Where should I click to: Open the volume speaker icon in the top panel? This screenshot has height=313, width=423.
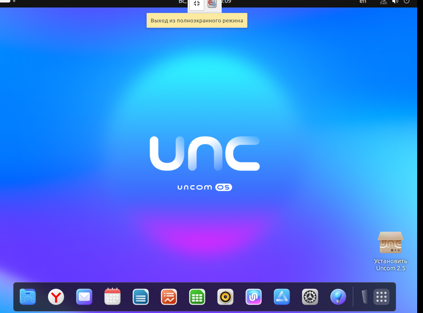(395, 2)
